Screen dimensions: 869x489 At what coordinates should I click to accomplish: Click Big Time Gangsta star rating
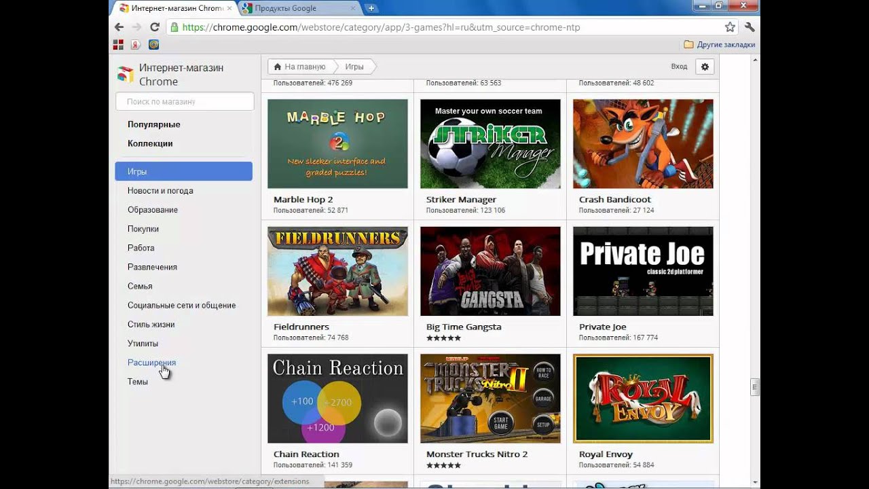tap(443, 338)
